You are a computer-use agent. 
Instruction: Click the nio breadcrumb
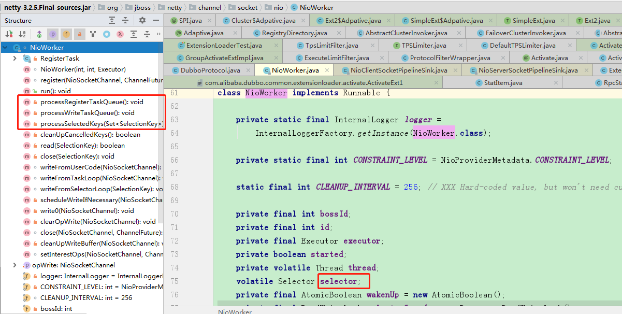pyautogui.click(x=279, y=8)
